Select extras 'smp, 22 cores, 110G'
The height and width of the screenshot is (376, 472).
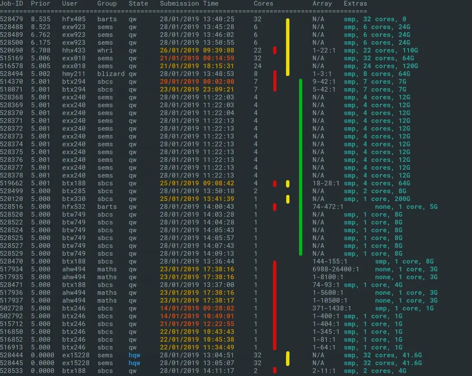(x=381, y=50)
